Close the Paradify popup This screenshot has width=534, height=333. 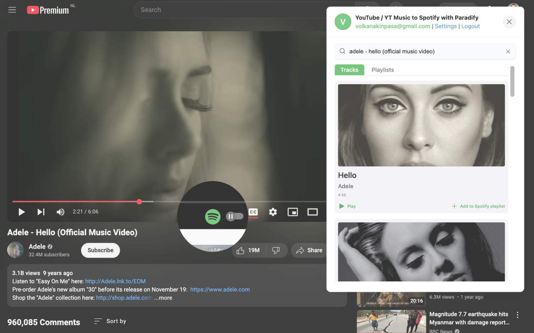pyautogui.click(x=509, y=22)
